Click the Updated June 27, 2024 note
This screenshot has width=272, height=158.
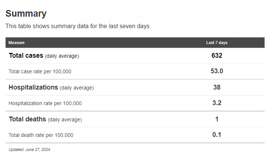click(29, 150)
